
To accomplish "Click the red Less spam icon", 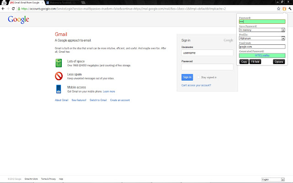I will click(x=59, y=76).
